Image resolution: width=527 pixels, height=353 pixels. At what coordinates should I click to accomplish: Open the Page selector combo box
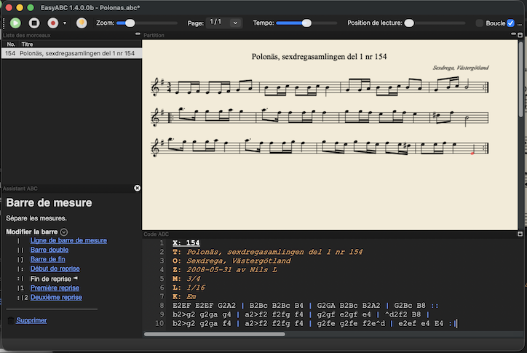pyautogui.click(x=223, y=23)
